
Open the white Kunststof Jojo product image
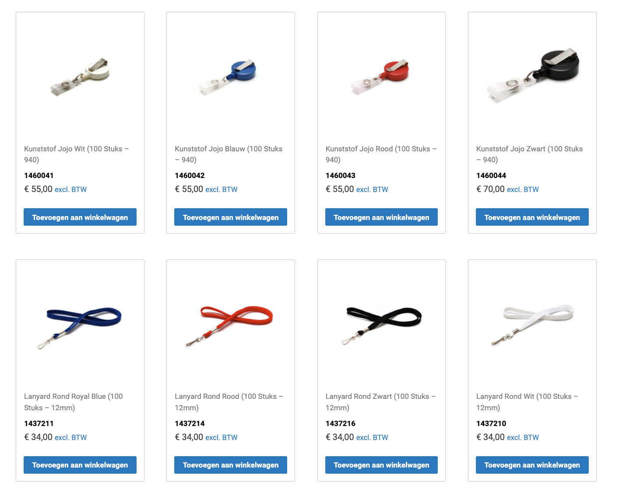80,77
